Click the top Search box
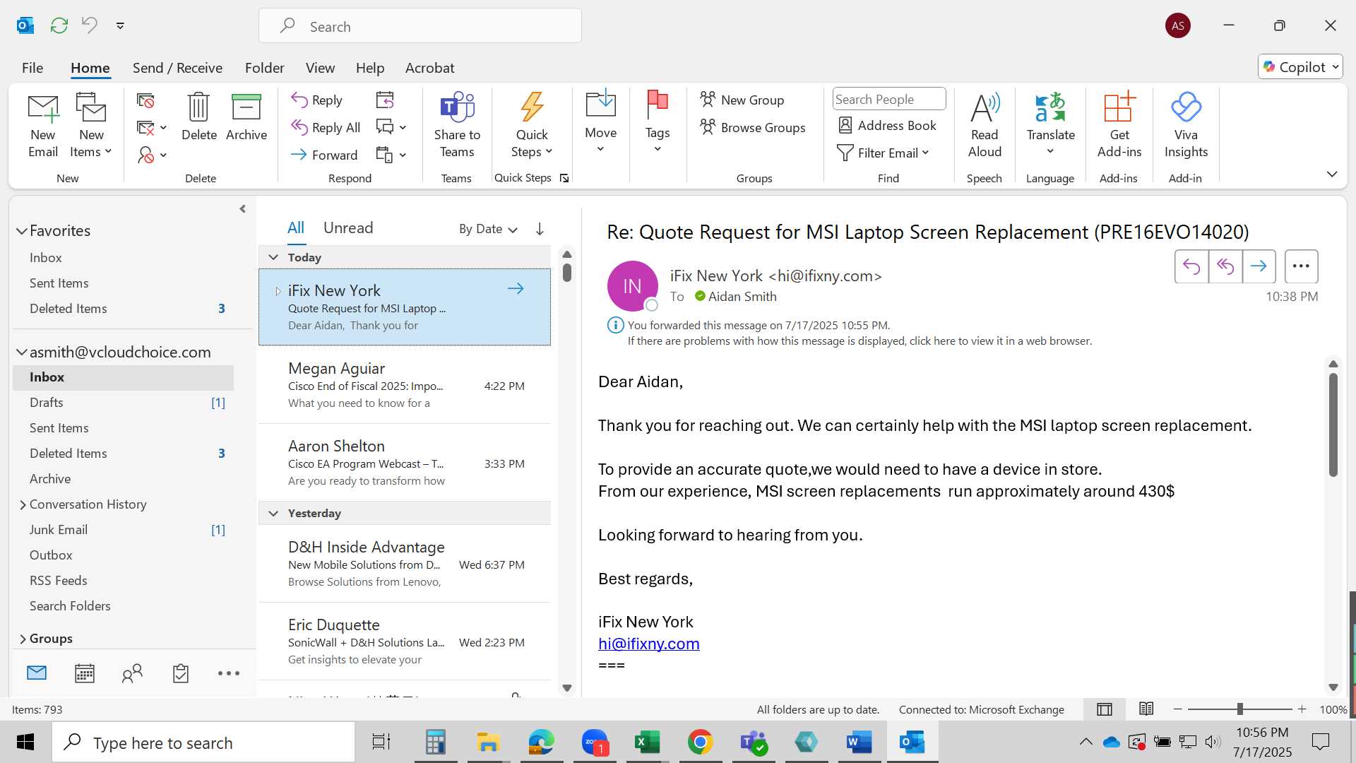Screen dimensions: 1356x763 [x=420, y=26]
